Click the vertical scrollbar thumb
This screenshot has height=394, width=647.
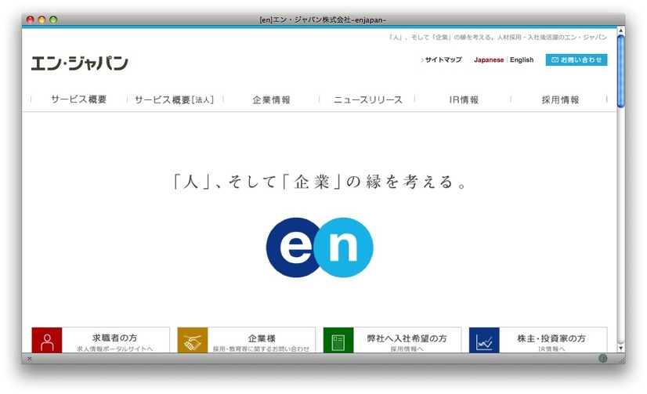click(620, 71)
